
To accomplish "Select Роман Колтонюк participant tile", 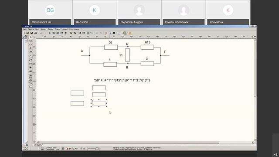I will 184,13.
